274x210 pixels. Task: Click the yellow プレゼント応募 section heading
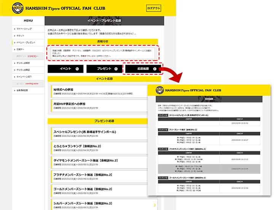coord(97,121)
